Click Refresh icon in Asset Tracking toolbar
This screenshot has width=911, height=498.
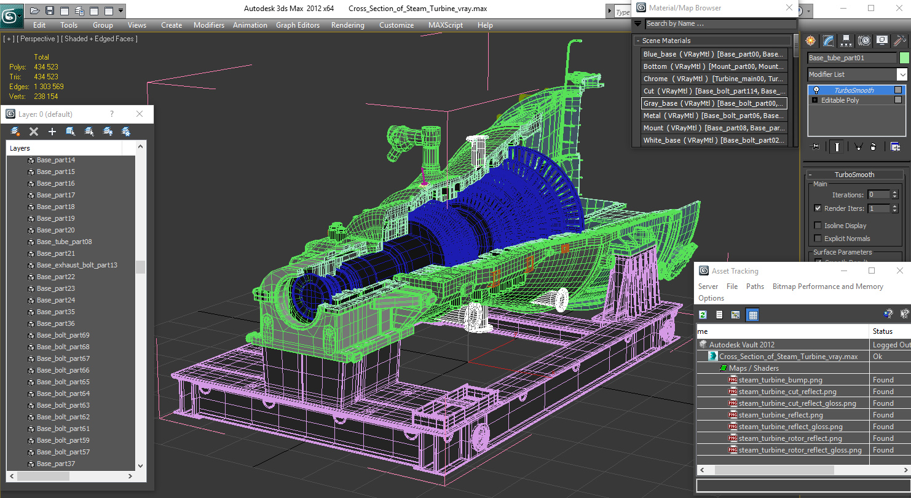click(x=703, y=315)
